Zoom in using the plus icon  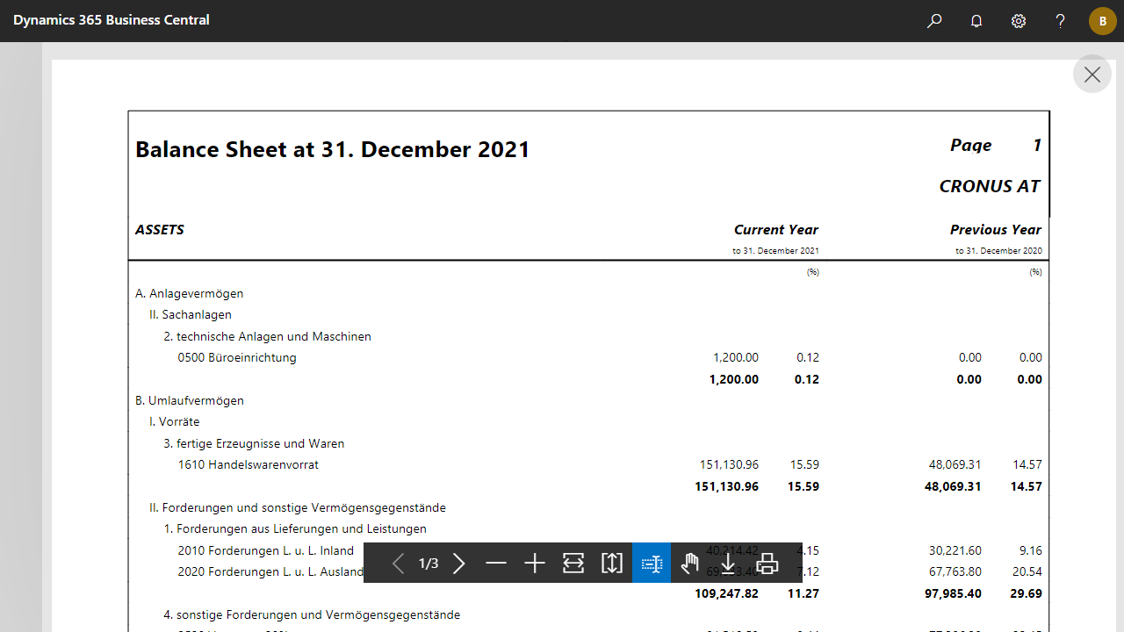point(535,564)
